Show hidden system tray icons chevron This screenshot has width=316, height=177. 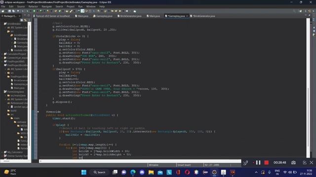(x=256, y=172)
